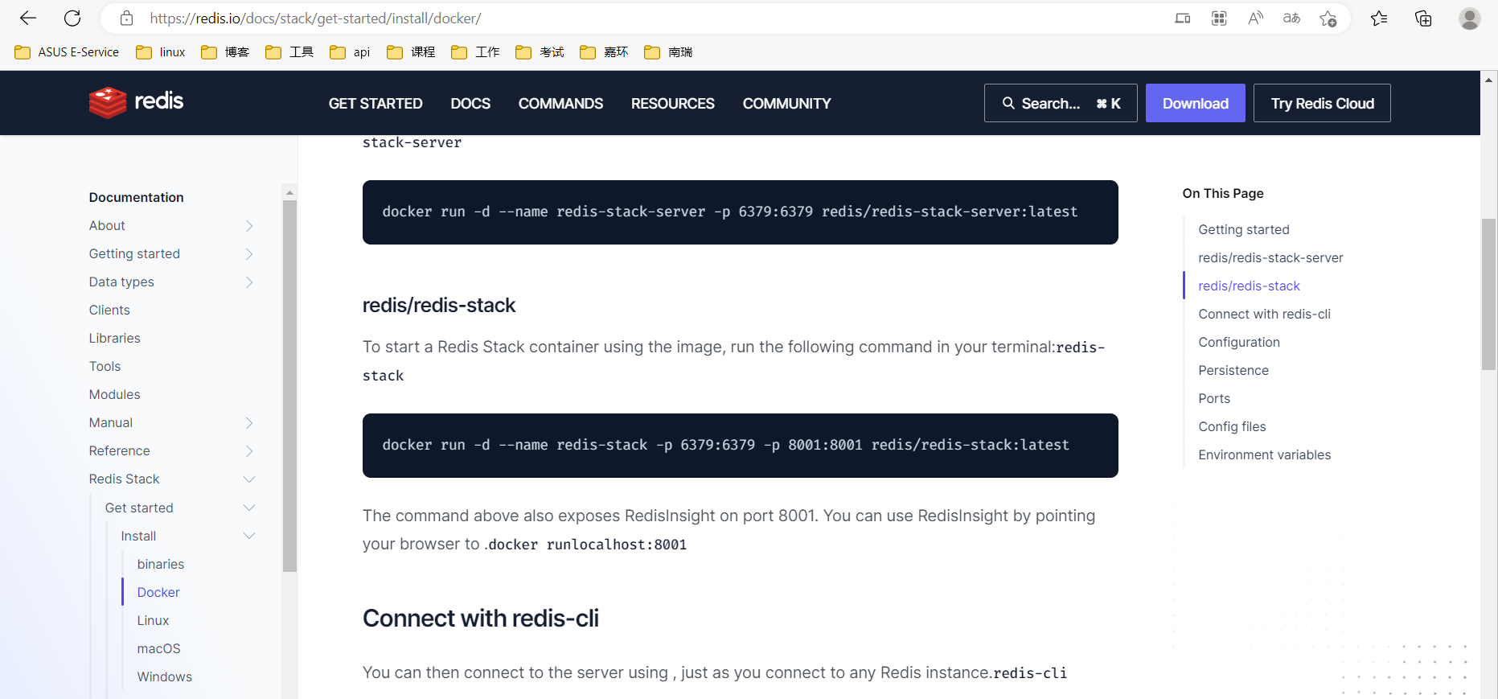Jump to Connect with redis-cli in On This Page
The image size is (1498, 699).
click(1264, 315)
